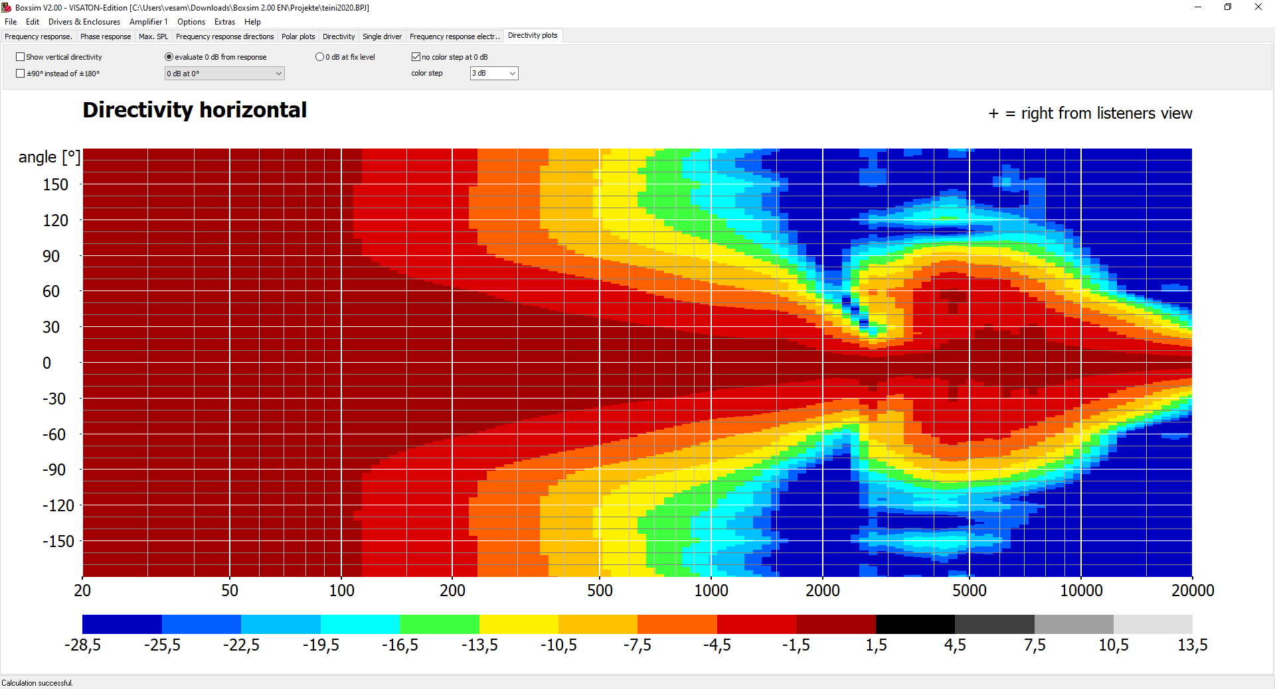This screenshot has width=1275, height=689.
Task: Click the angle [°] axis label
Action: [x=49, y=157]
